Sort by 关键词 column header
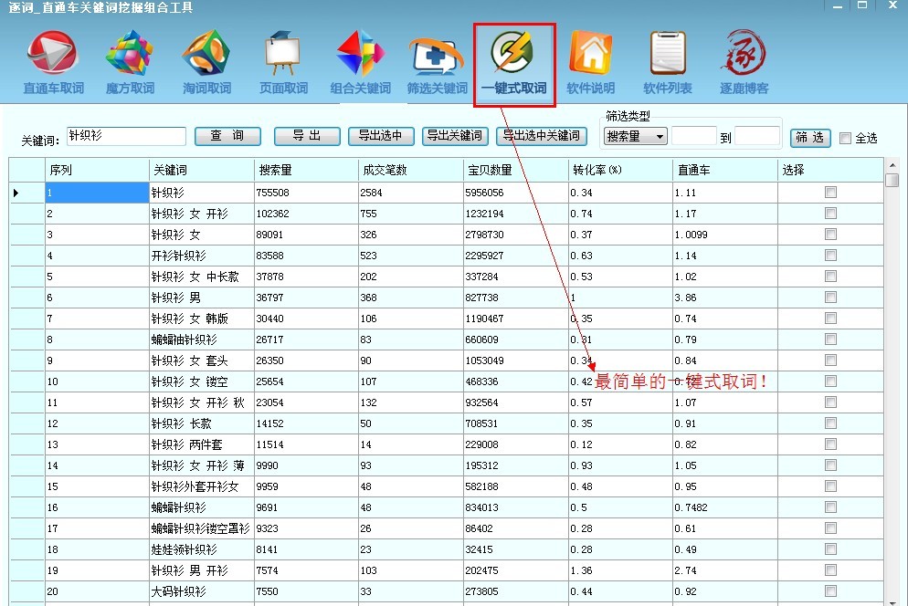Viewport: 908px width, 606px height. (202, 170)
